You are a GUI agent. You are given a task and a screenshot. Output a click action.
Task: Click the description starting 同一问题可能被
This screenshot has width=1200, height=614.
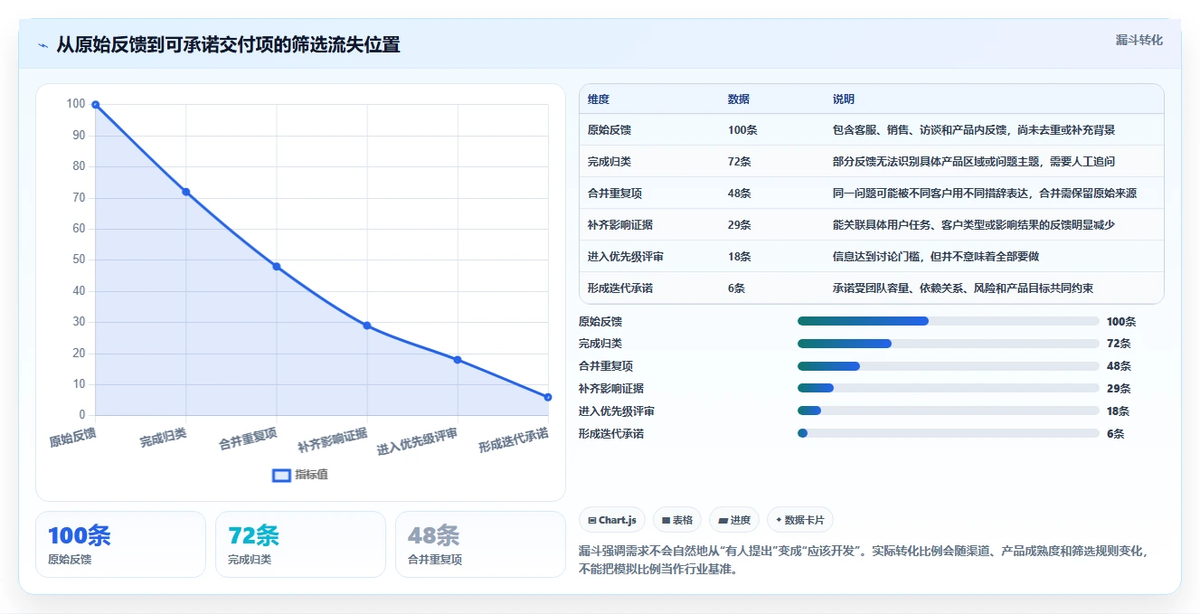(x=985, y=194)
